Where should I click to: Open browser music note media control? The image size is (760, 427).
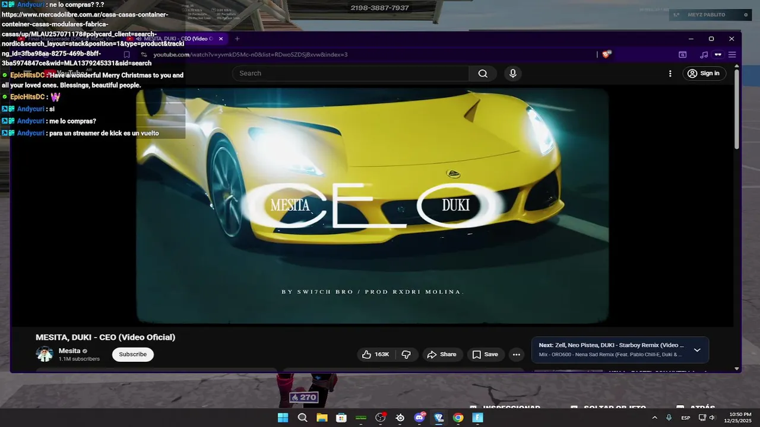point(704,55)
